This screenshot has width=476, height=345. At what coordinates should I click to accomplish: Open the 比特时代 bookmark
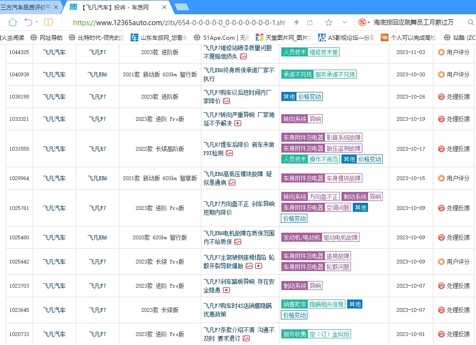click(97, 37)
